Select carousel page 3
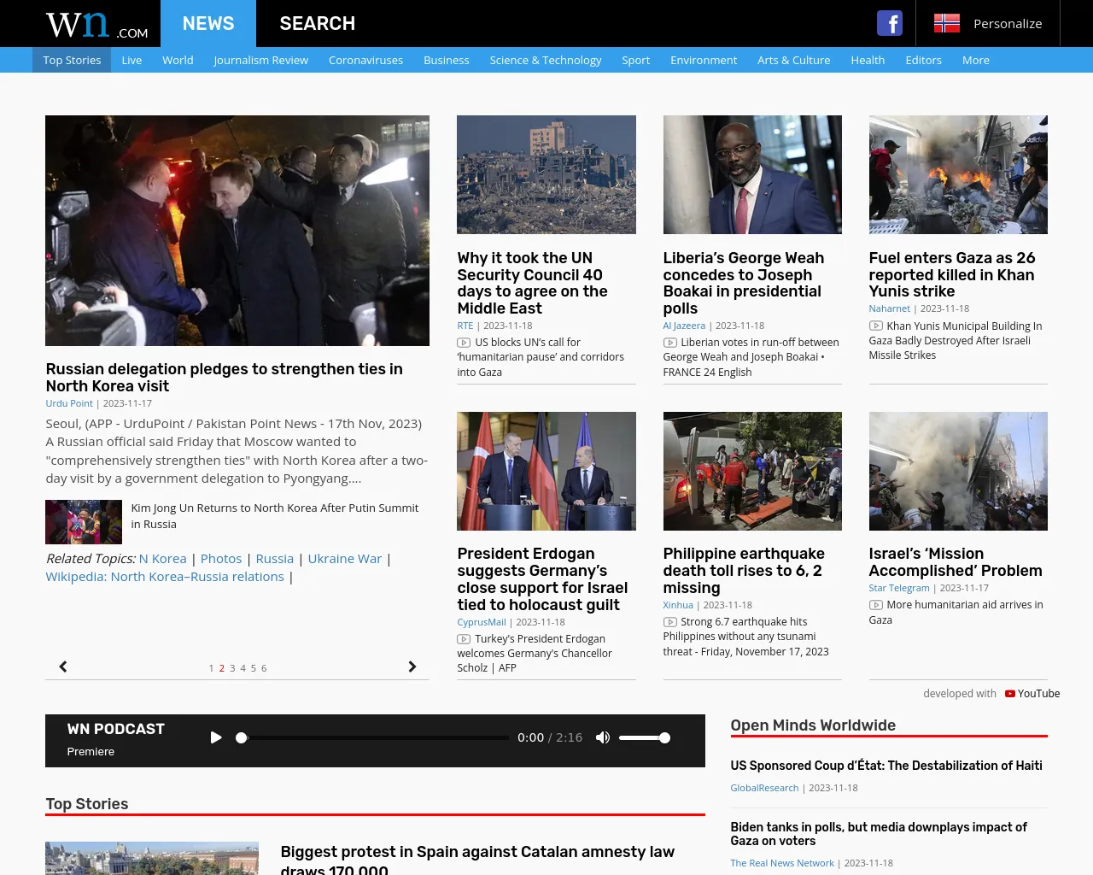 (x=232, y=668)
